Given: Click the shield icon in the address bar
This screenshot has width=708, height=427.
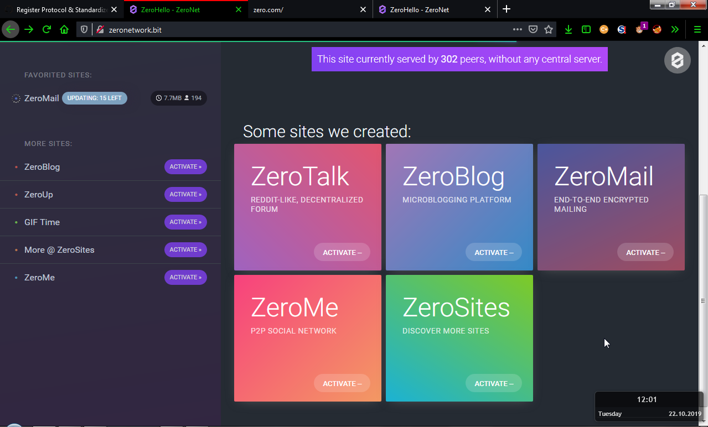Looking at the screenshot, I should (x=84, y=29).
